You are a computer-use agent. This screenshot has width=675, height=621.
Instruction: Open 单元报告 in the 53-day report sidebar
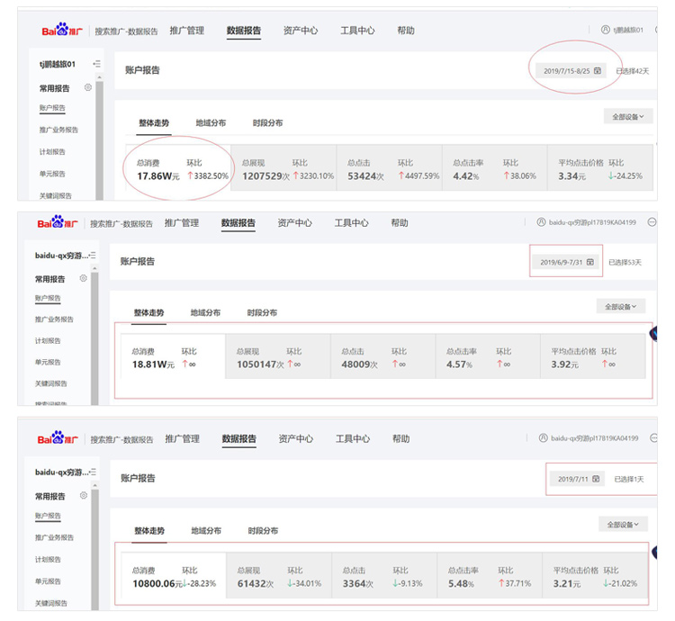pyautogui.click(x=48, y=362)
